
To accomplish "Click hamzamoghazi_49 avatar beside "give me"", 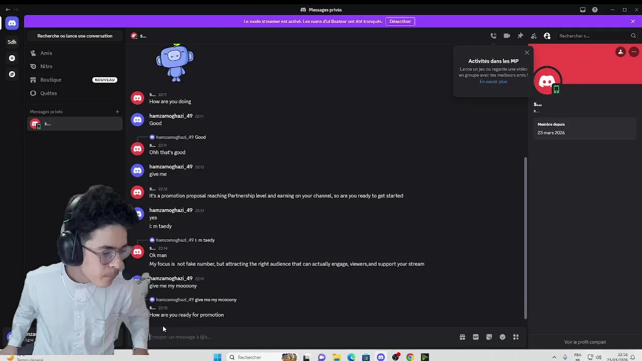I will click(137, 170).
